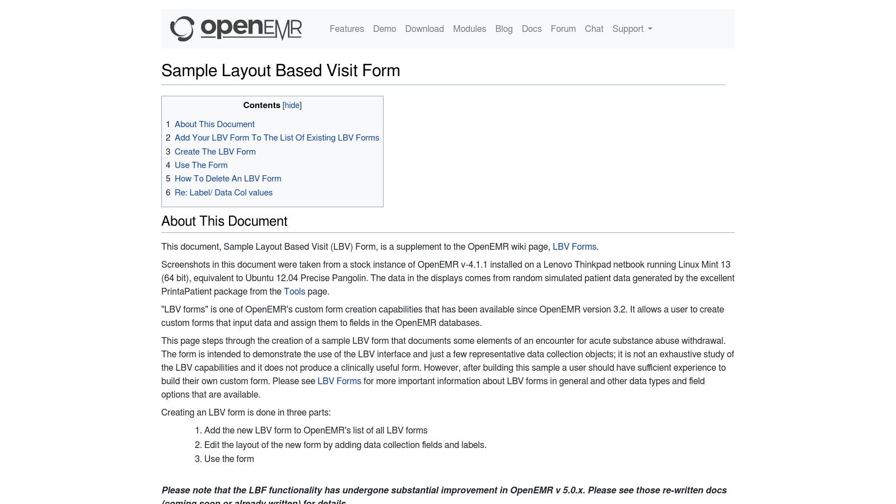Hide the Contents table
The width and height of the screenshot is (896, 504).
(292, 105)
